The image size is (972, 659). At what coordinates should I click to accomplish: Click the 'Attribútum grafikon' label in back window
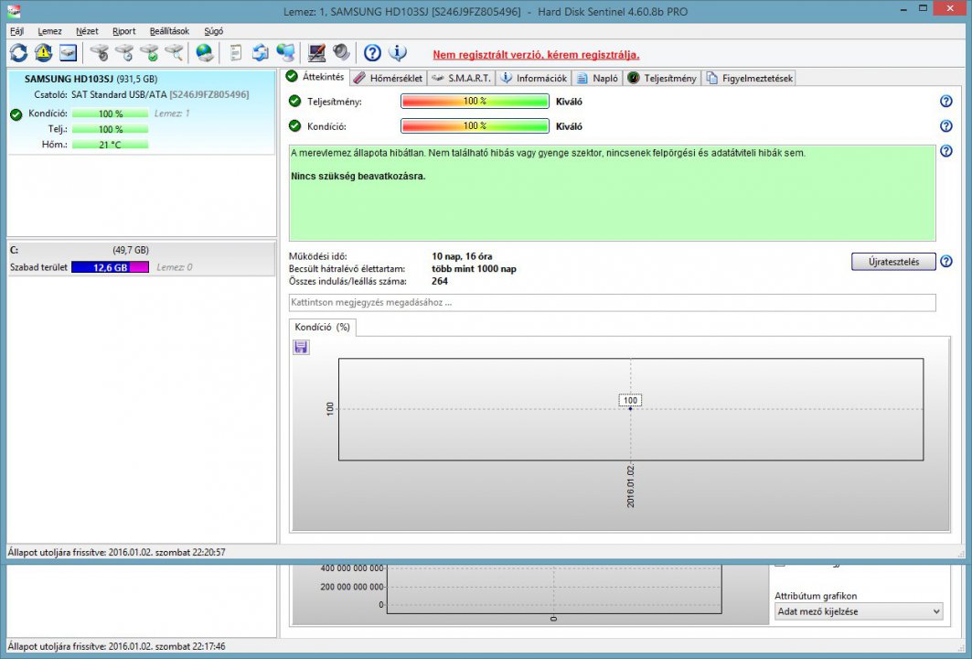click(x=816, y=596)
